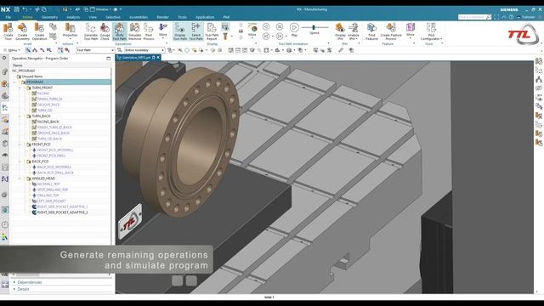Click the Create Tool icon
The image size is (544, 306).
tap(8, 31)
